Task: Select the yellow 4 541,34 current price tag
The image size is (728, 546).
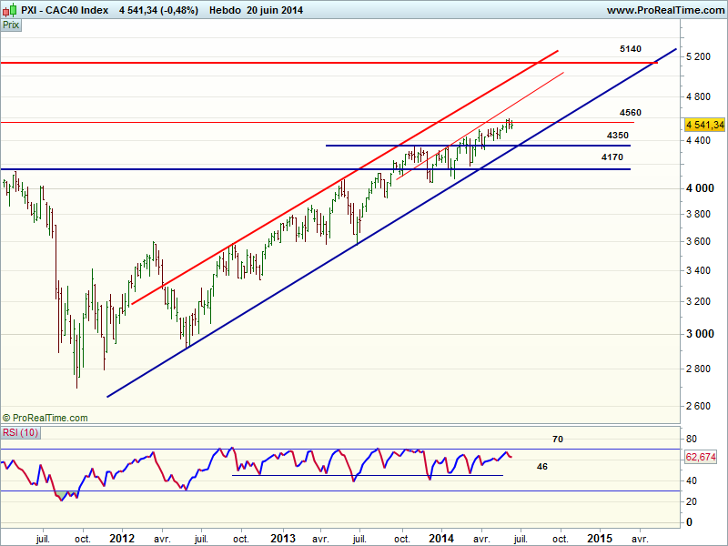Action: (x=703, y=125)
